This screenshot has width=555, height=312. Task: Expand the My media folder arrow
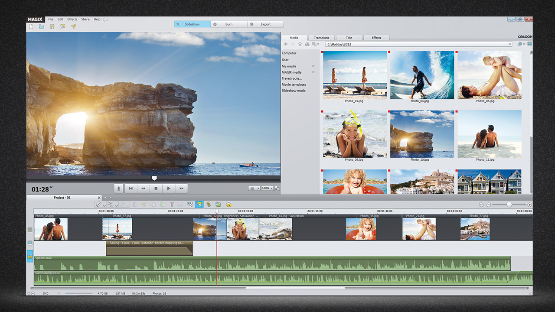313,66
